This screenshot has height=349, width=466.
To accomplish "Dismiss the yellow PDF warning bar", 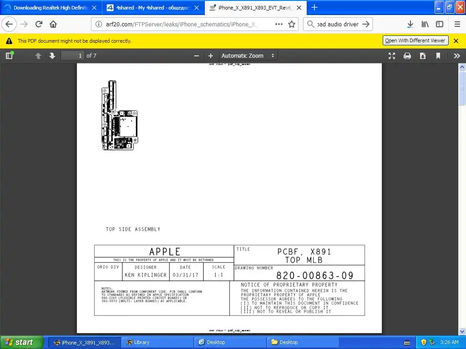I will [456, 41].
